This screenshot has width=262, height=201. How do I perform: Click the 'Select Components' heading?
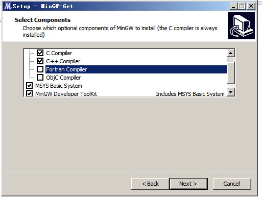click(42, 20)
